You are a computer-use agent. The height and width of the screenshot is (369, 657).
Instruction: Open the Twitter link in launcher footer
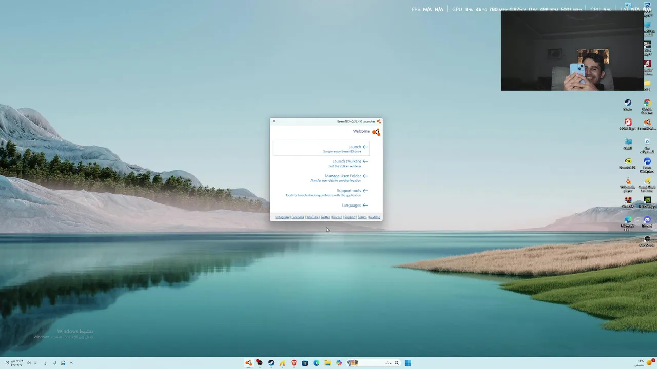(325, 217)
